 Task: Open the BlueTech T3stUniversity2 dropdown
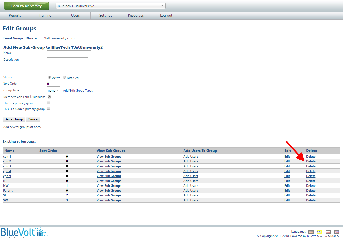pyautogui.click(x=111, y=6)
